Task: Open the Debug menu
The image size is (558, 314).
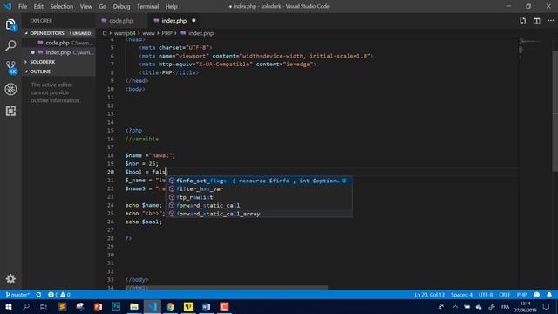Action: coord(121,6)
